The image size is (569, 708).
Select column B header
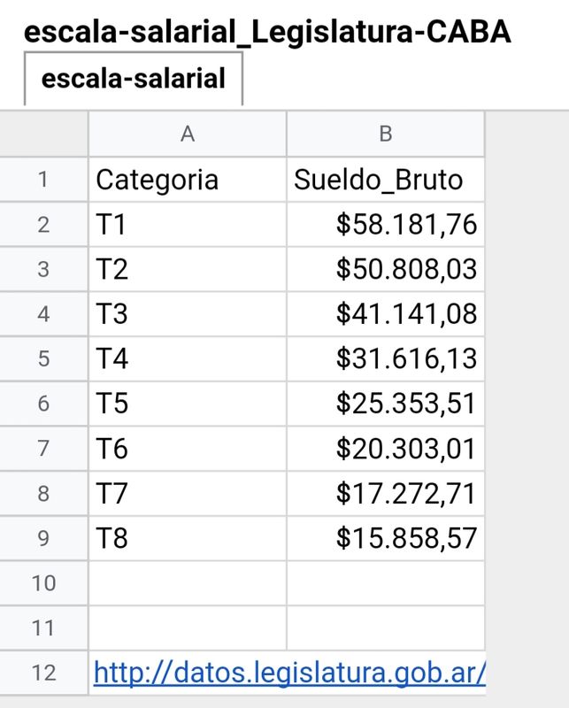386,134
